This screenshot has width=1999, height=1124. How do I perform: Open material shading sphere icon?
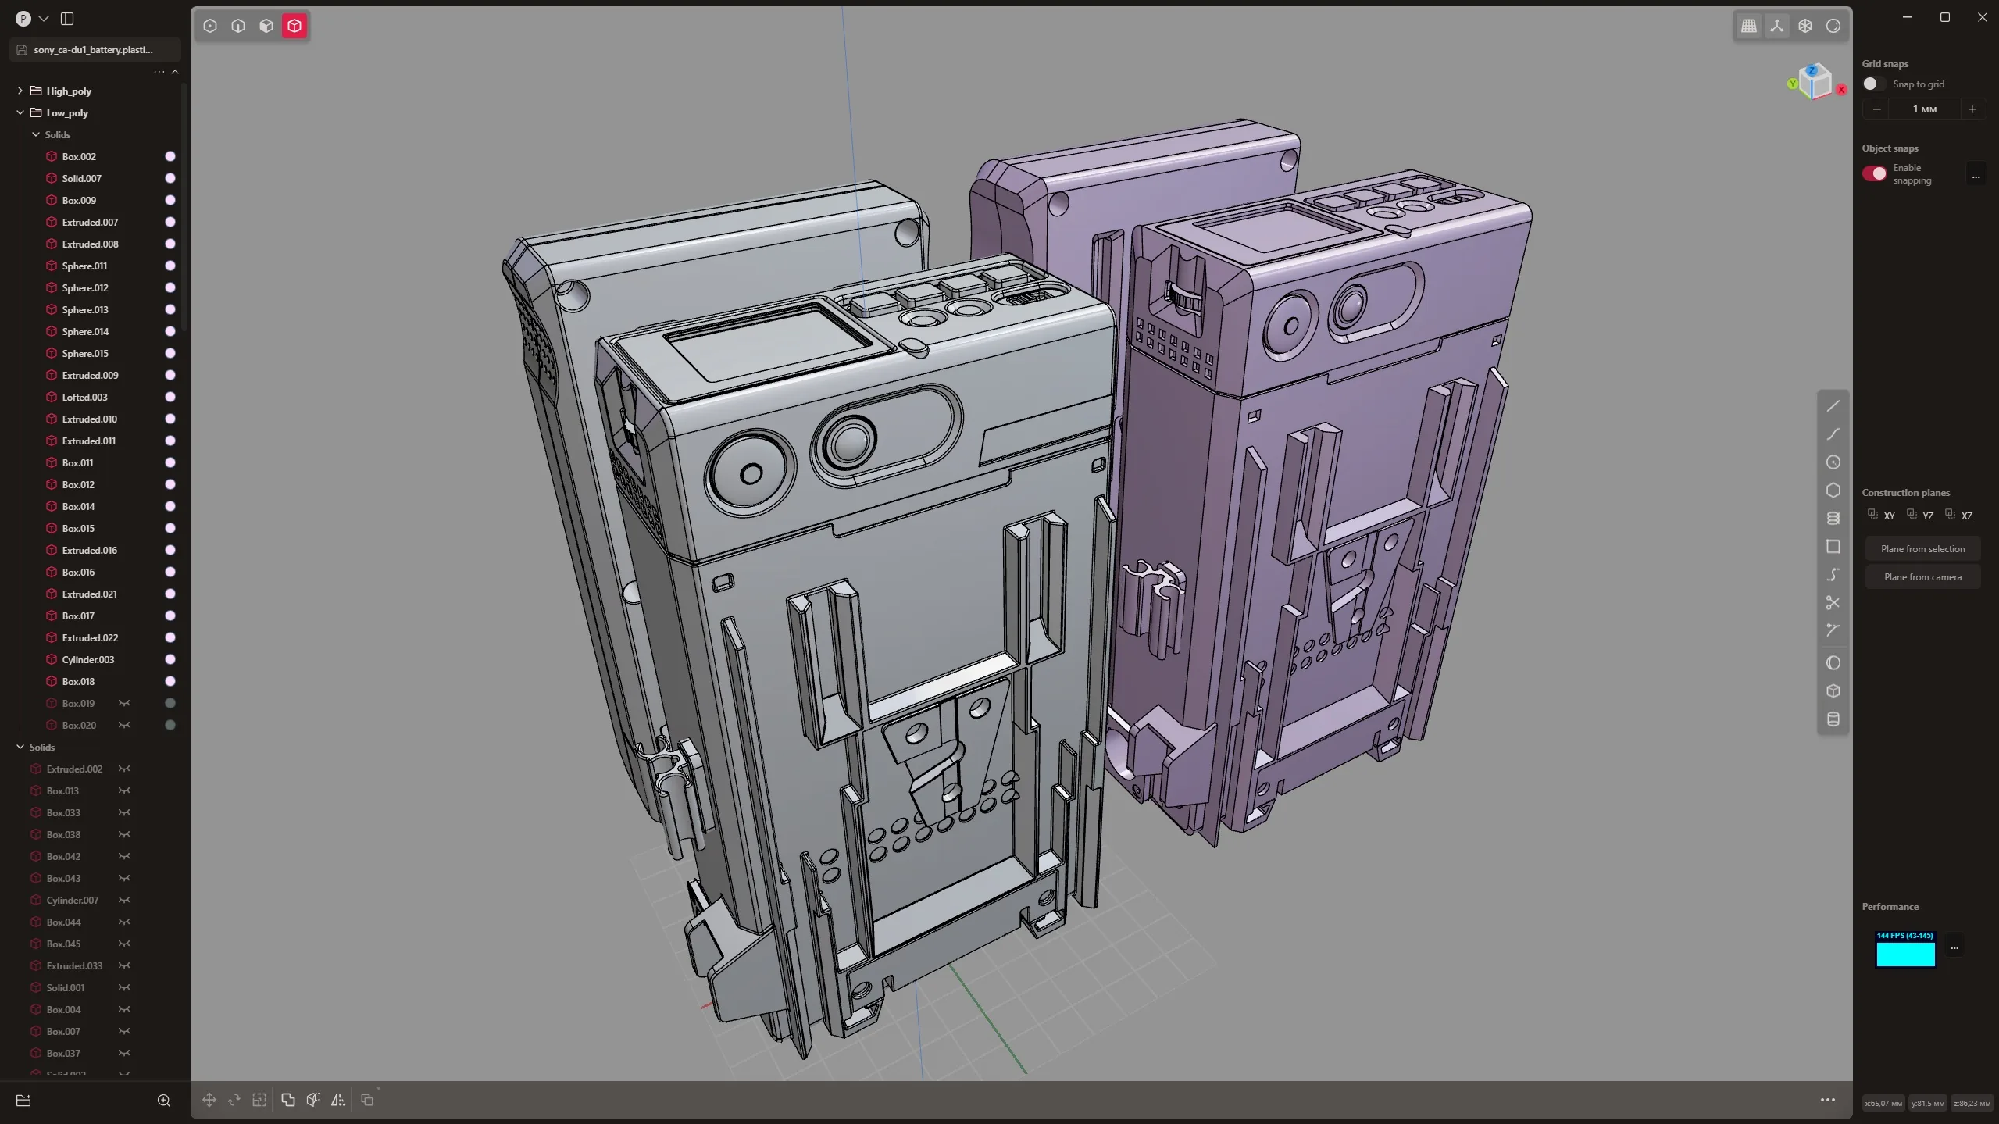[x=1833, y=26]
